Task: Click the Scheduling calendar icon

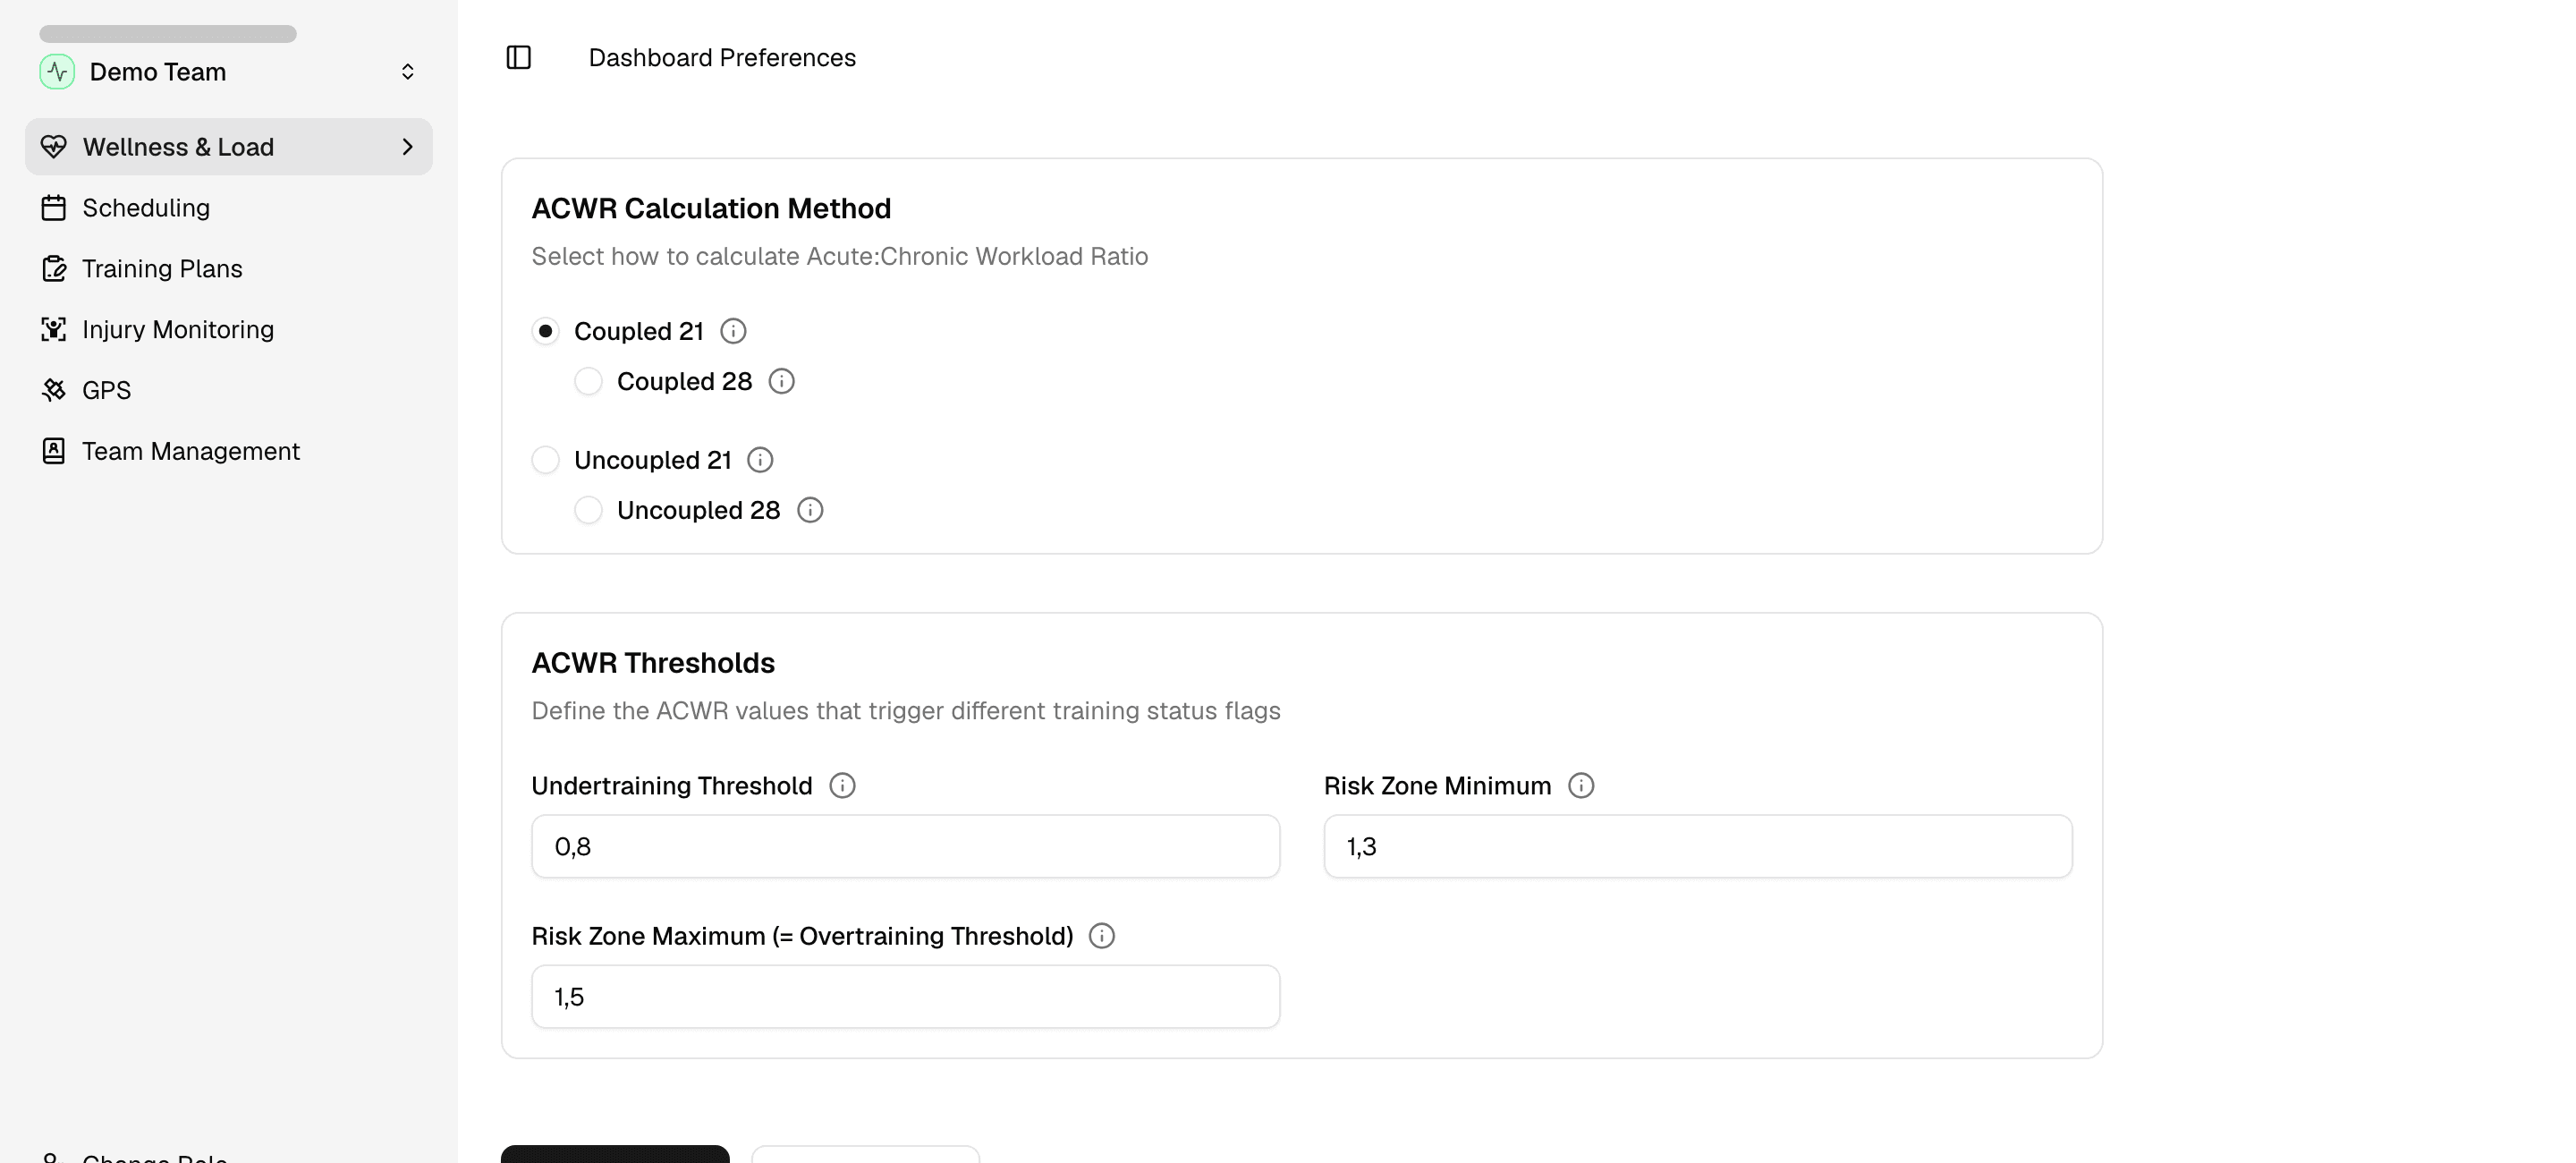Action: click(x=54, y=208)
